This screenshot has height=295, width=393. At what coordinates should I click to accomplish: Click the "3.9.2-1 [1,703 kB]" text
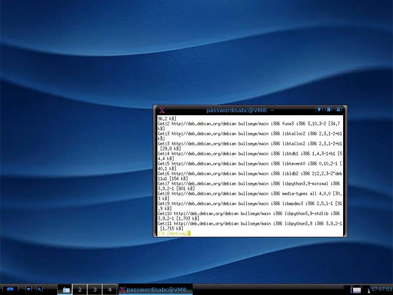(178, 219)
